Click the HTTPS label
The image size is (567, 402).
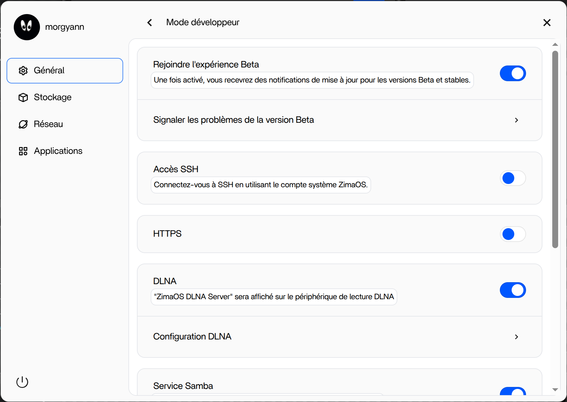click(x=167, y=234)
